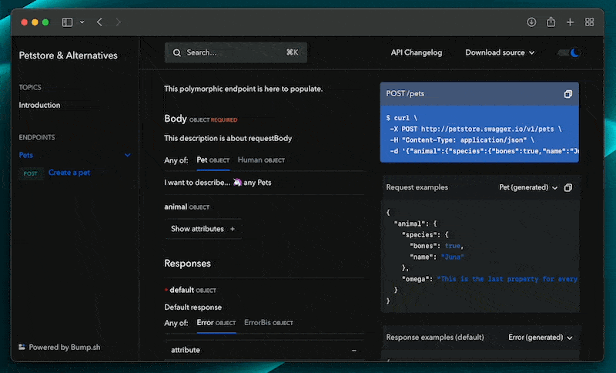Viewport: 616px width, 373px height.
Task: Open a new tab with the plus icon
Action: click(x=570, y=22)
